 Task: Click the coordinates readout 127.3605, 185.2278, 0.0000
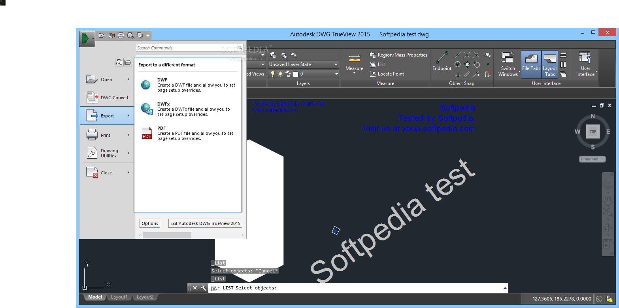pos(562,299)
